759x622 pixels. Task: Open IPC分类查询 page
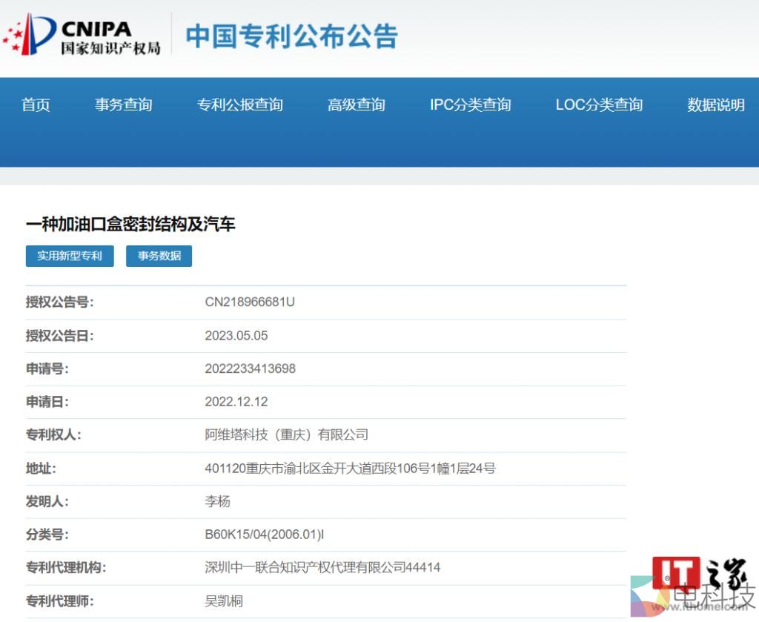point(470,105)
